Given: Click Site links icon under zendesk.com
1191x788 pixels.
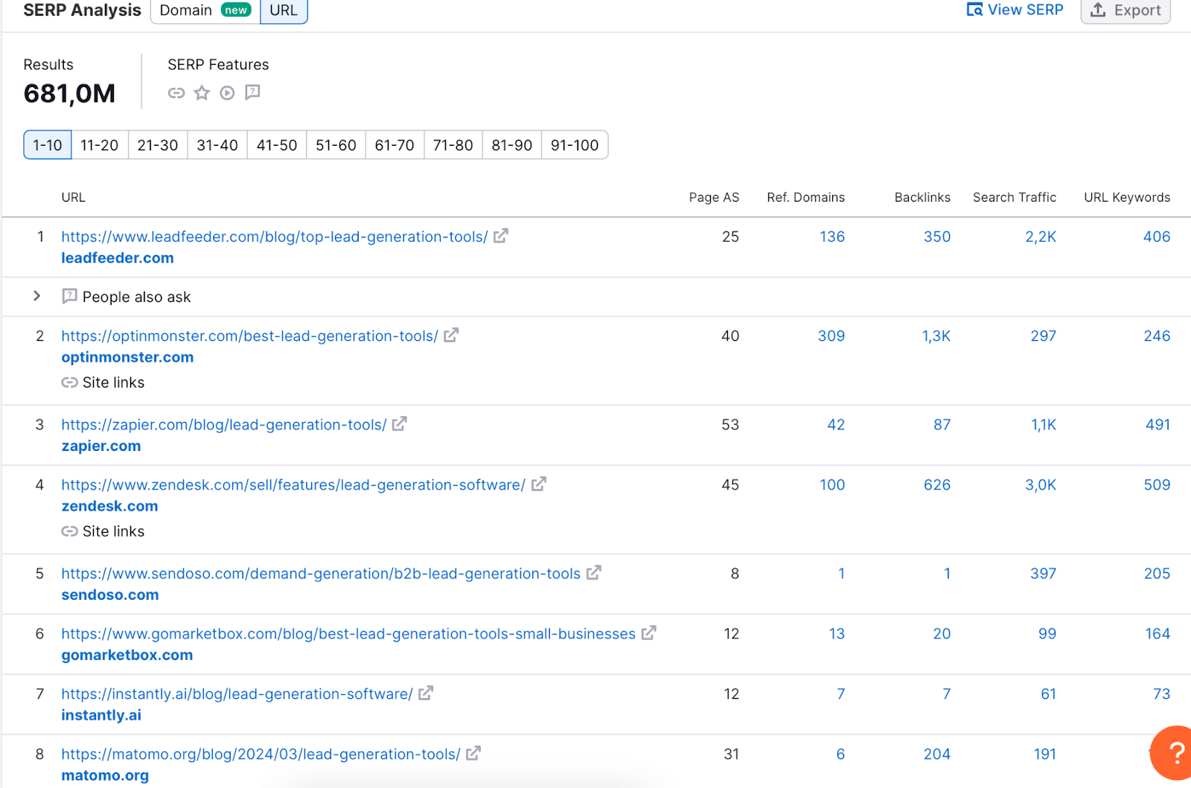Looking at the screenshot, I should (x=69, y=531).
